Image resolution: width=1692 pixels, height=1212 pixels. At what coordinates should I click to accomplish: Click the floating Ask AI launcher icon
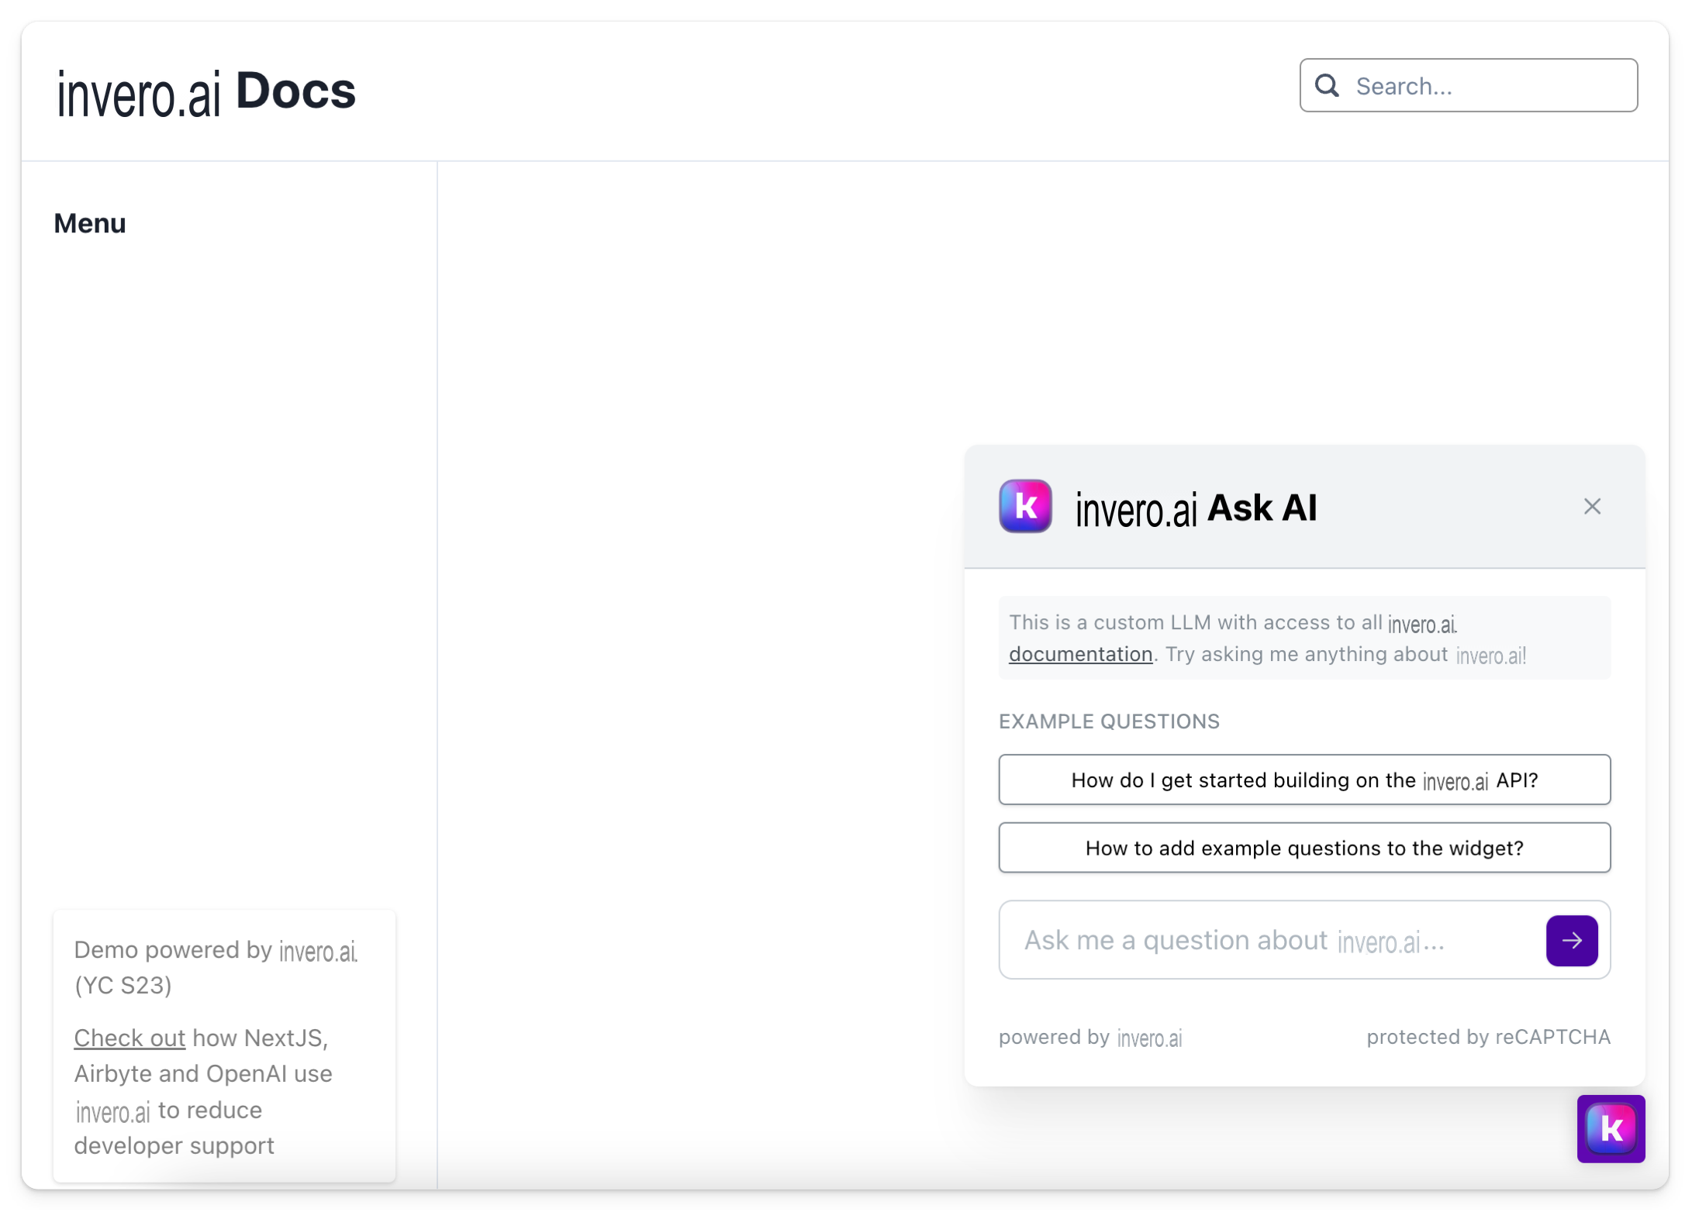click(1611, 1128)
